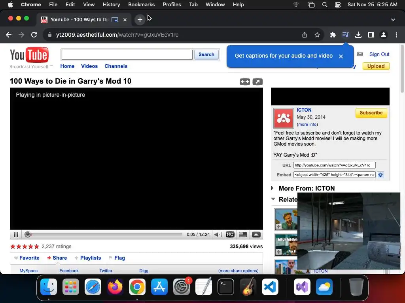Open the Bookmarks menu
This screenshot has width=405, height=303.
coord(141,4)
